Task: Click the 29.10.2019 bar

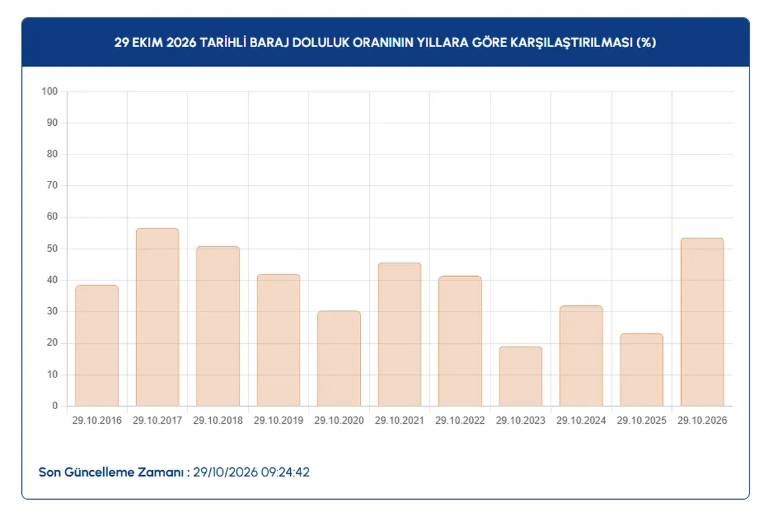Action: pos(278,340)
